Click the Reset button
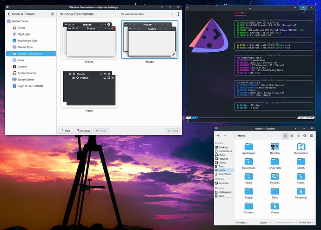 point(101,131)
